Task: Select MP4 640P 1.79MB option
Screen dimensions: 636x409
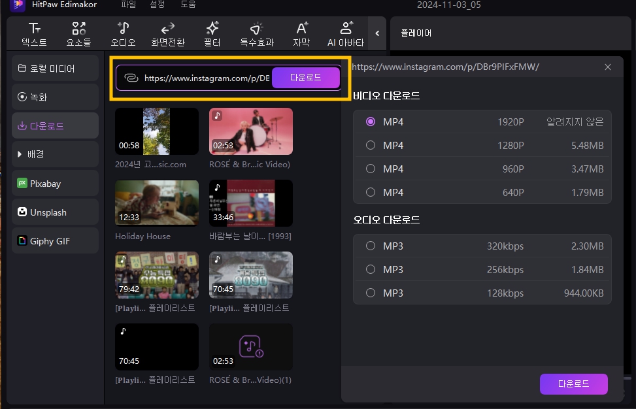Action: [x=482, y=192]
